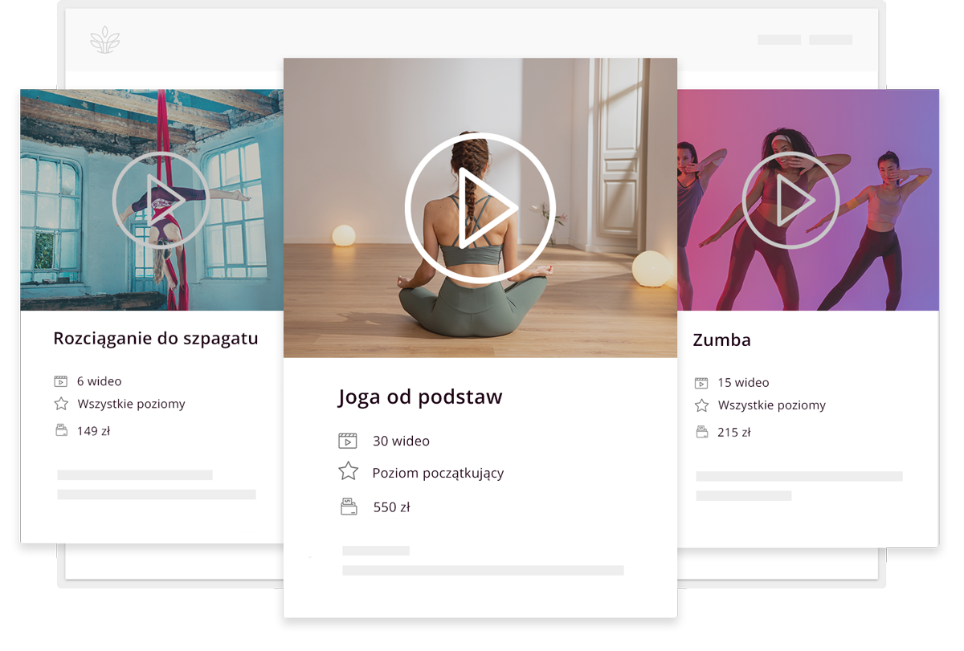The image size is (964, 651).
Task: Click the '215 zł' price
Action: 733,433
